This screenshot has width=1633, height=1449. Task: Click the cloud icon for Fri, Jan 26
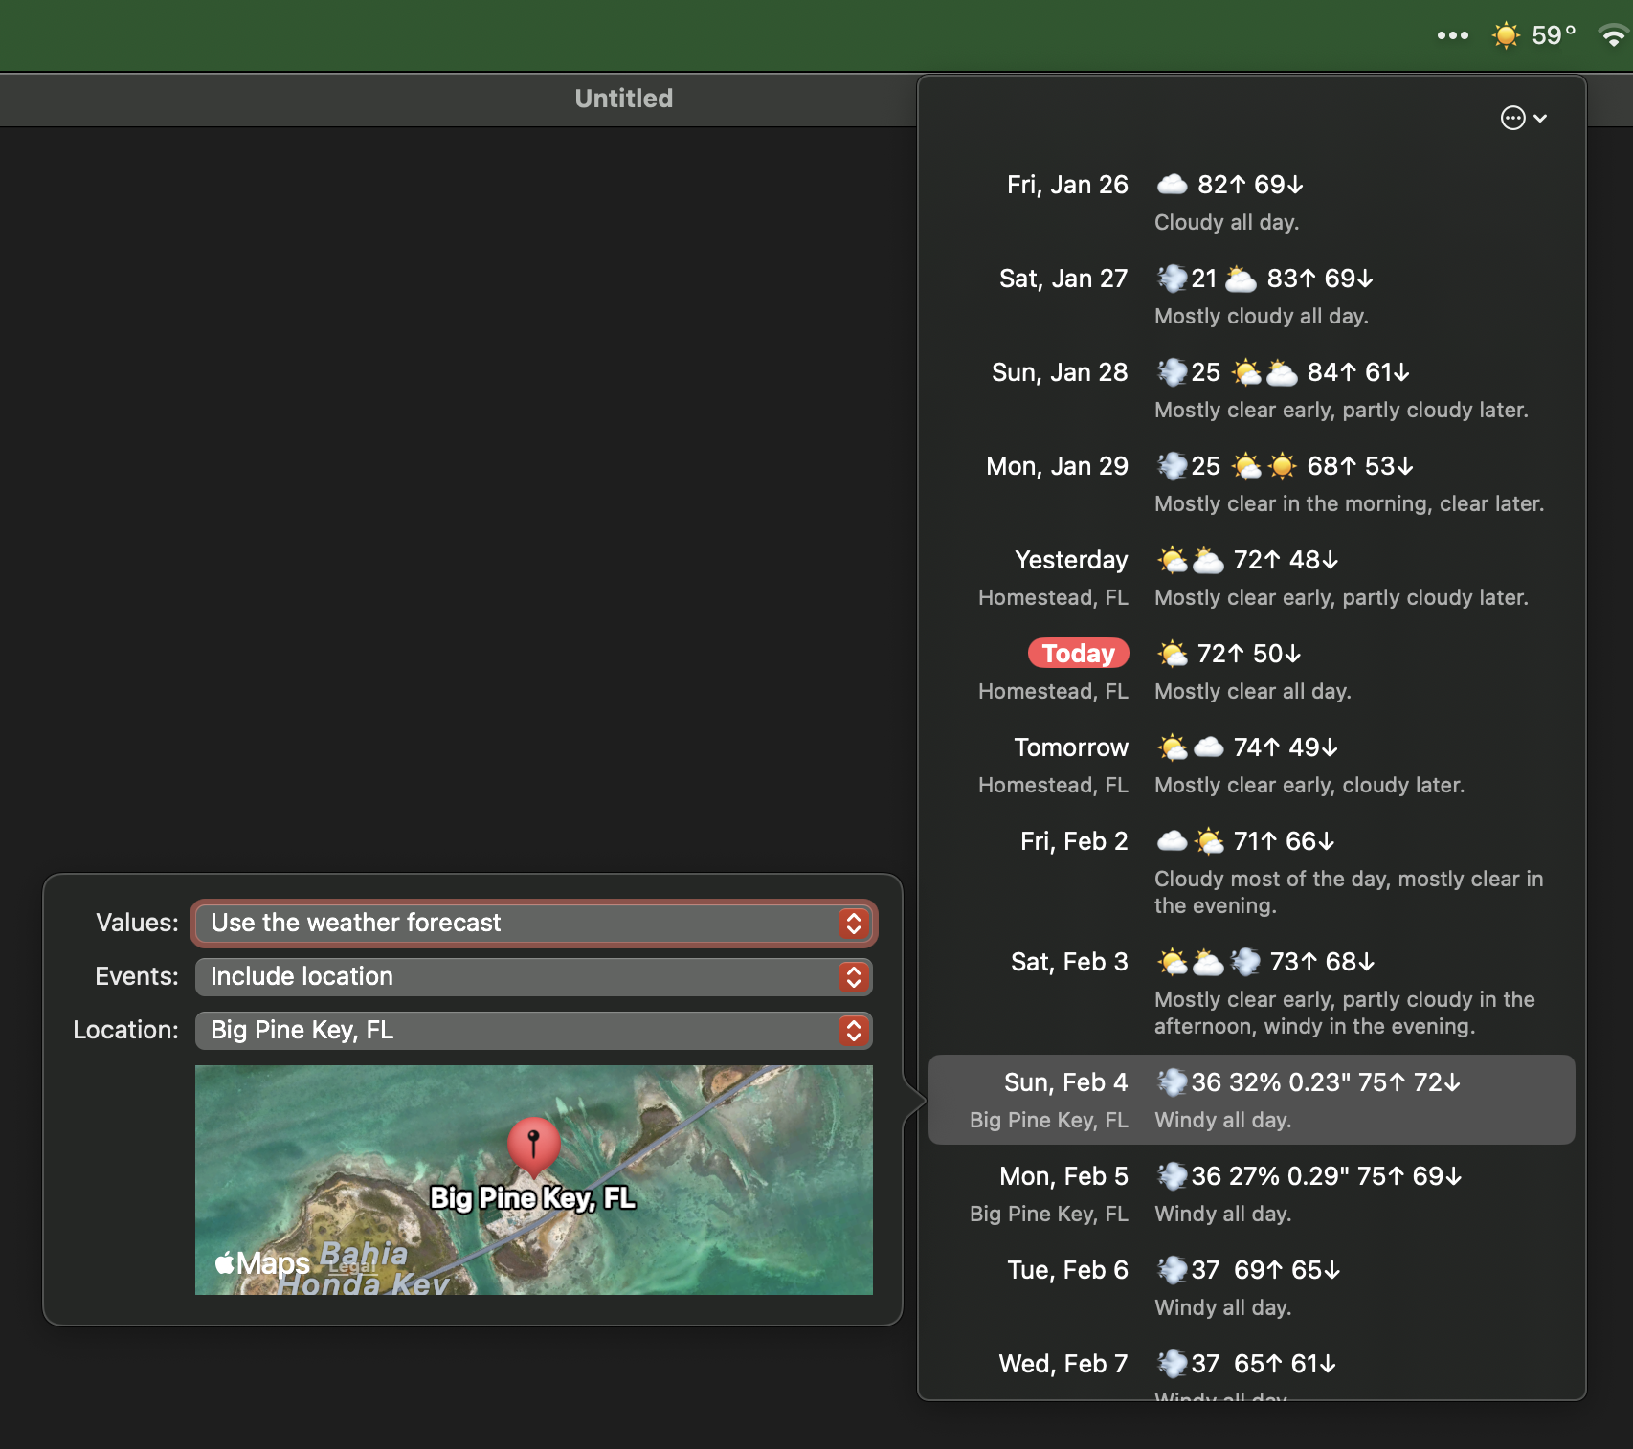(x=1172, y=184)
